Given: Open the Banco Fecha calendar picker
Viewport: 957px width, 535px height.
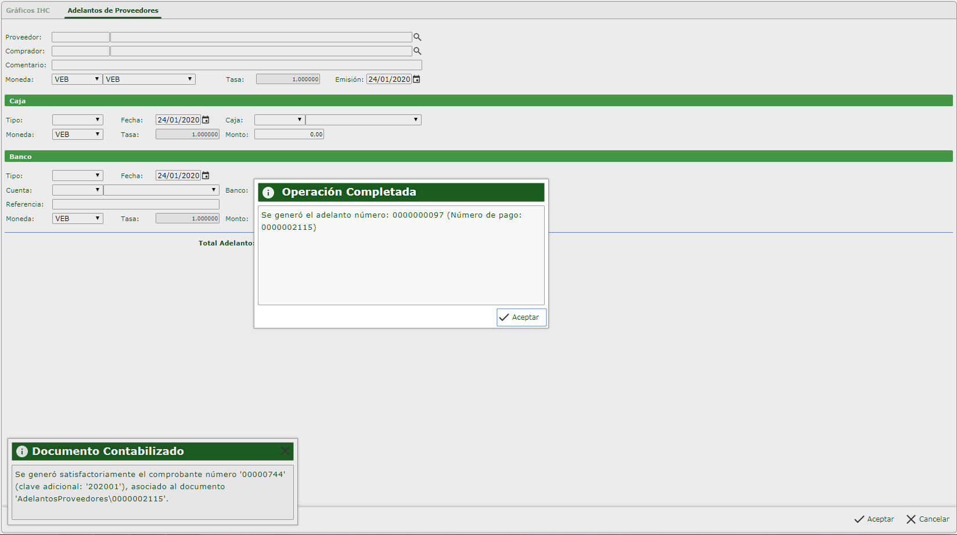Looking at the screenshot, I should pyautogui.click(x=206, y=176).
